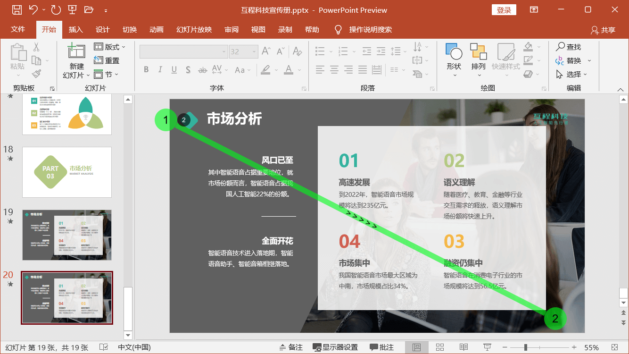This screenshot has height=354, width=629.
Task: Click the Redo/Repeat icon in title bar
Action: [x=56, y=9]
